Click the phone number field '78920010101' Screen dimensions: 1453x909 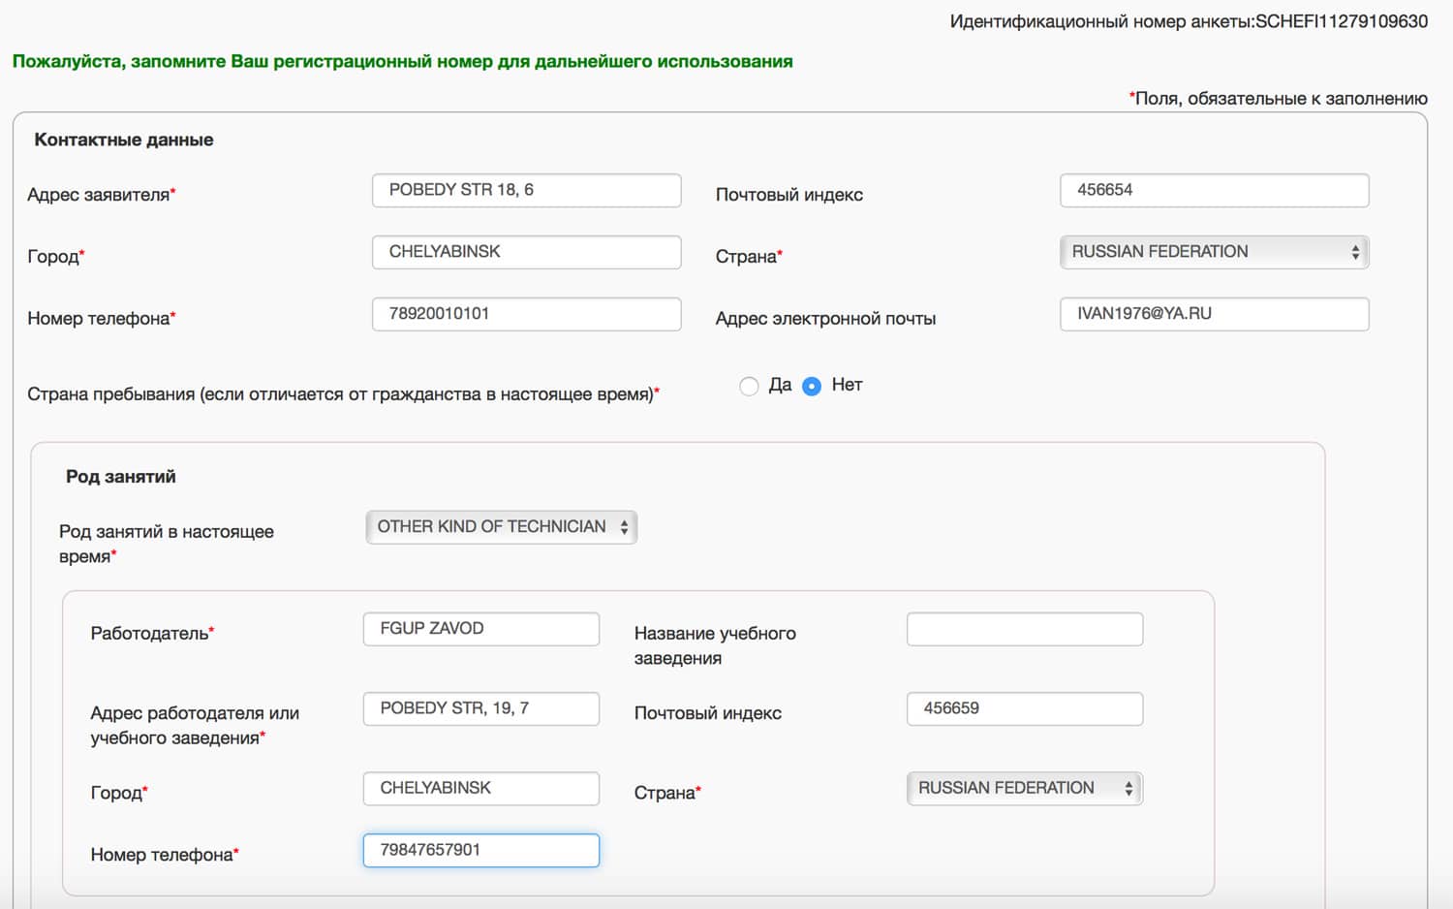pyautogui.click(x=526, y=315)
